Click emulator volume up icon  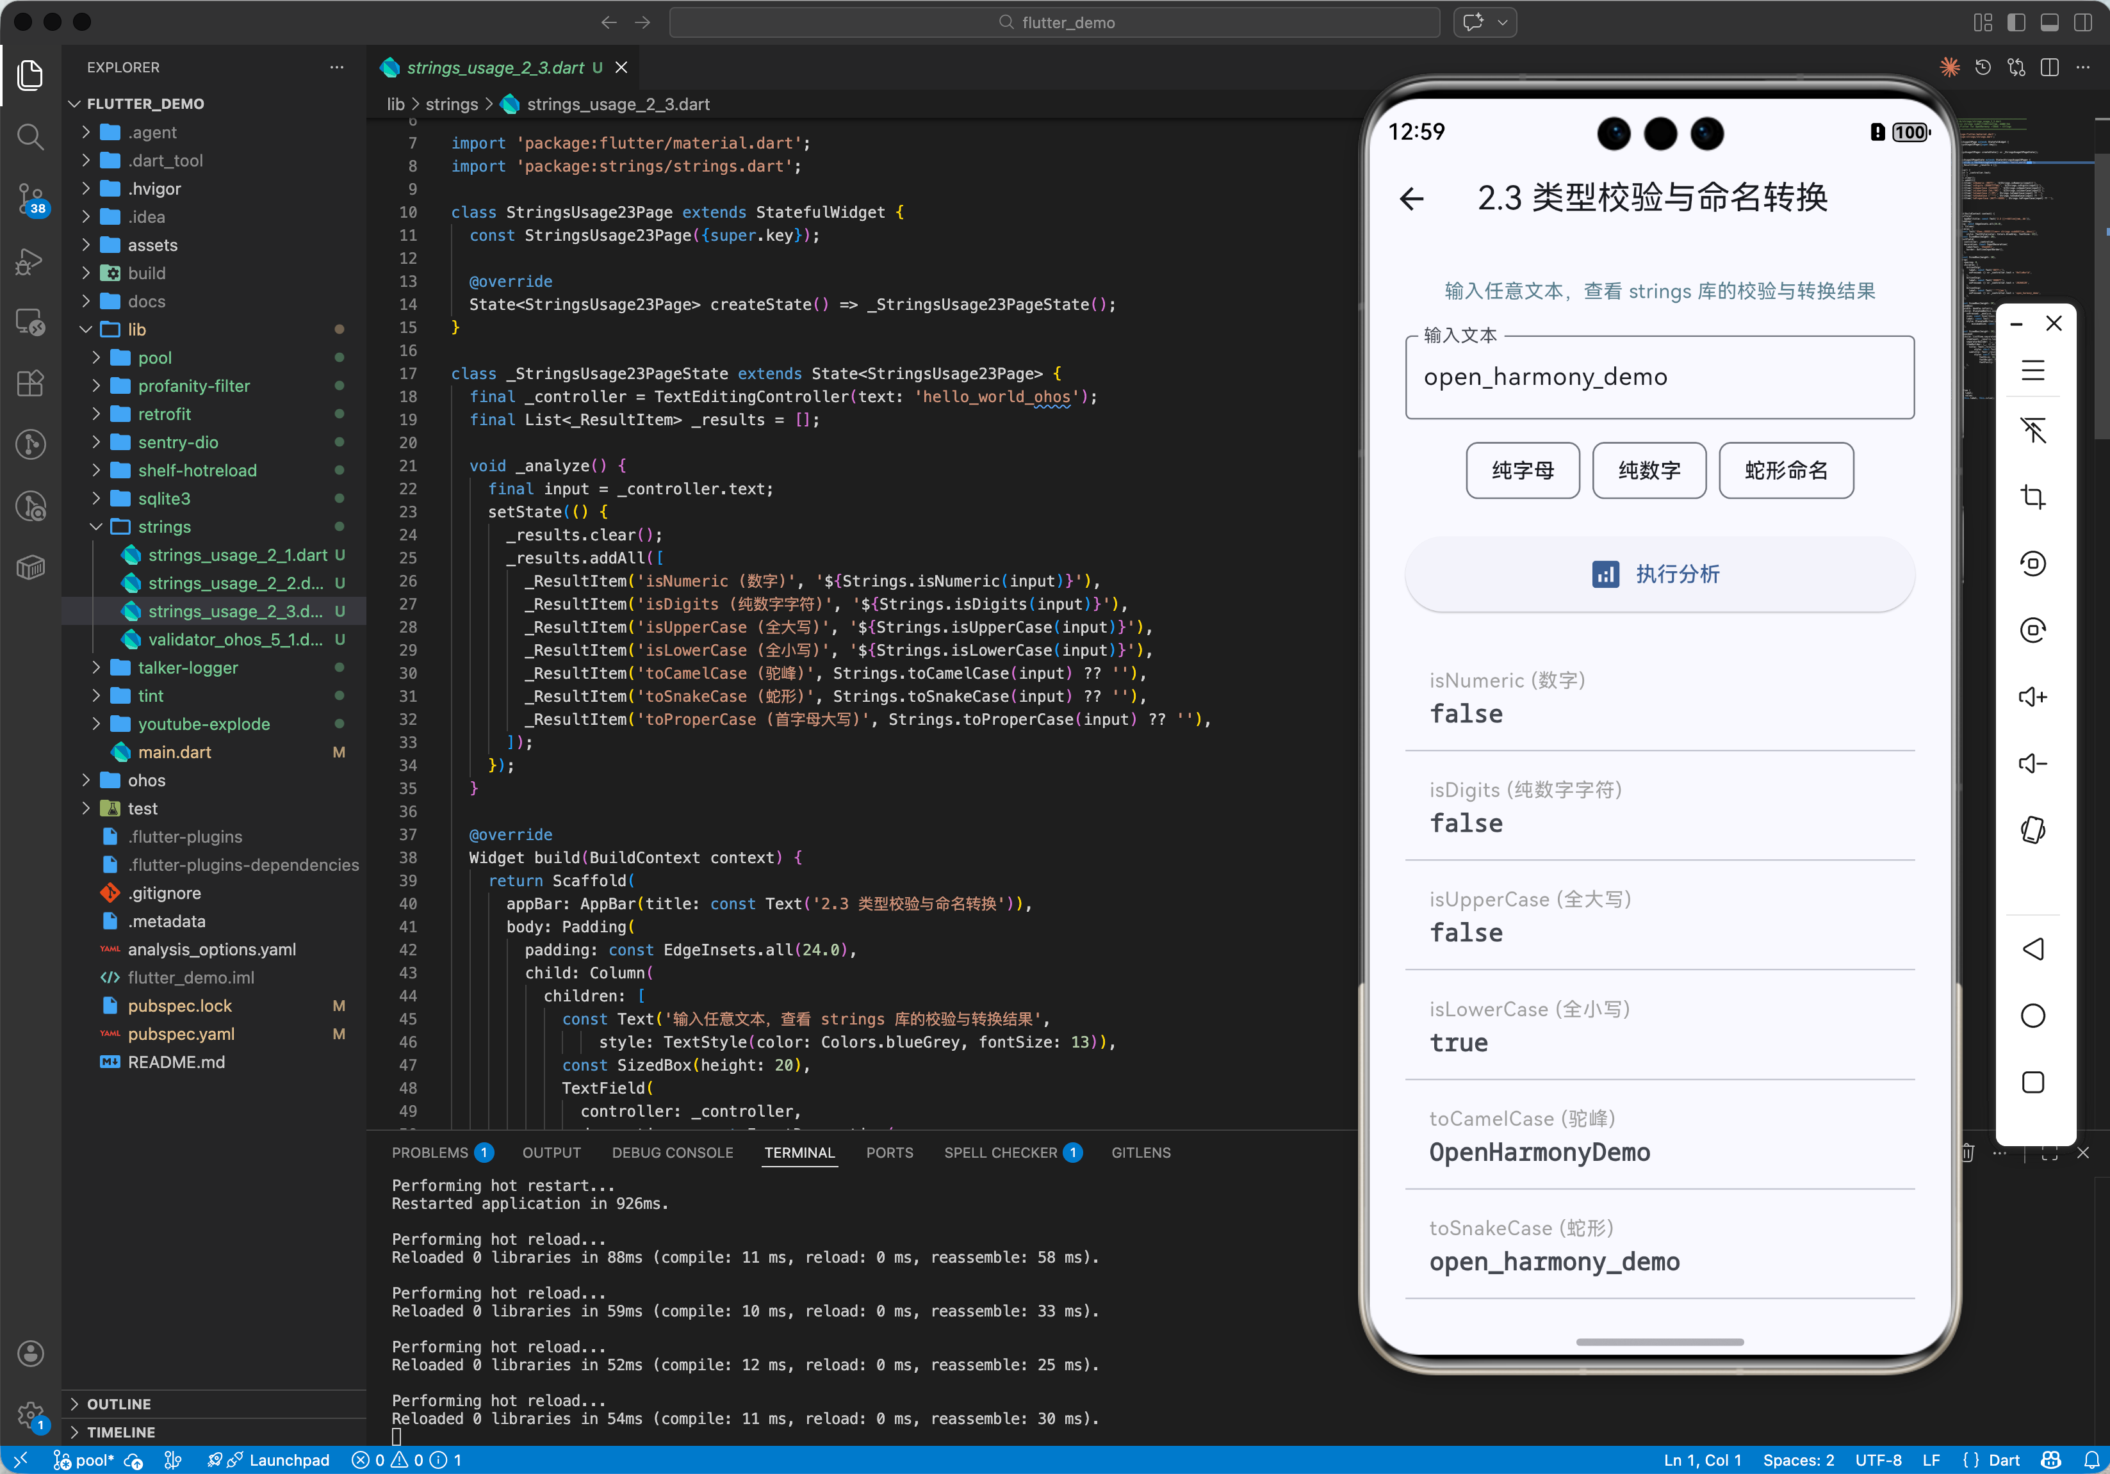pos(2032,697)
